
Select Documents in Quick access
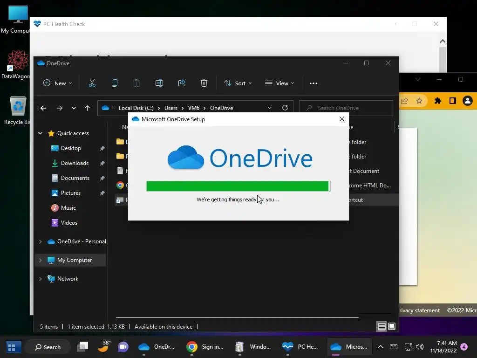(x=75, y=178)
